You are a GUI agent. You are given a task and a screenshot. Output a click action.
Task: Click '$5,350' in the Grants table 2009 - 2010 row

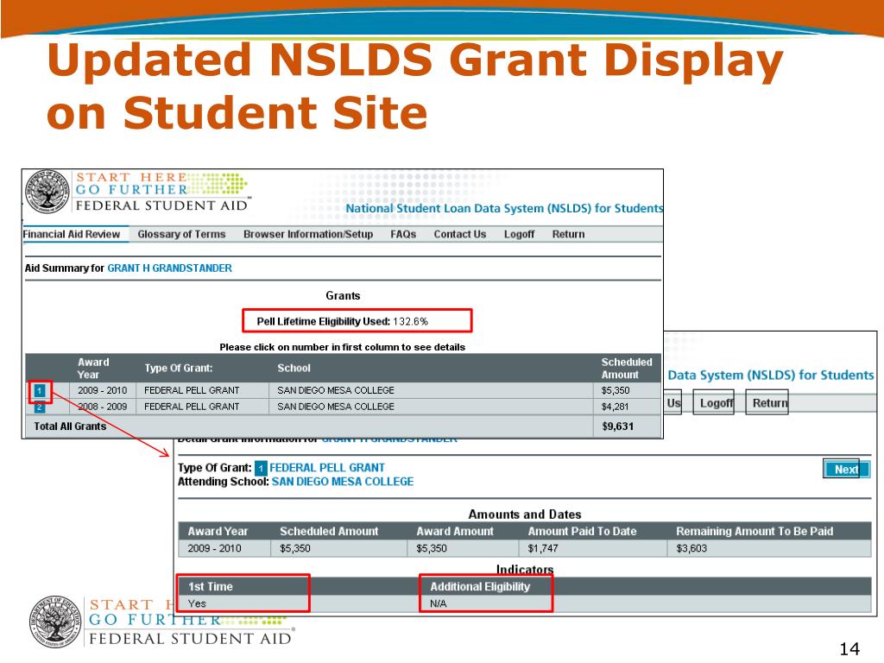tap(616, 390)
